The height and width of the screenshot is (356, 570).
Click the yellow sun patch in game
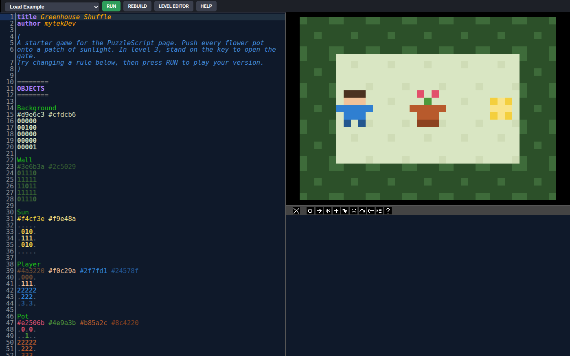(x=501, y=109)
